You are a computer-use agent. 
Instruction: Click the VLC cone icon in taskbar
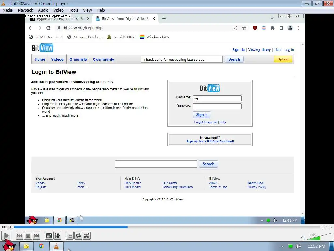coord(56,246)
